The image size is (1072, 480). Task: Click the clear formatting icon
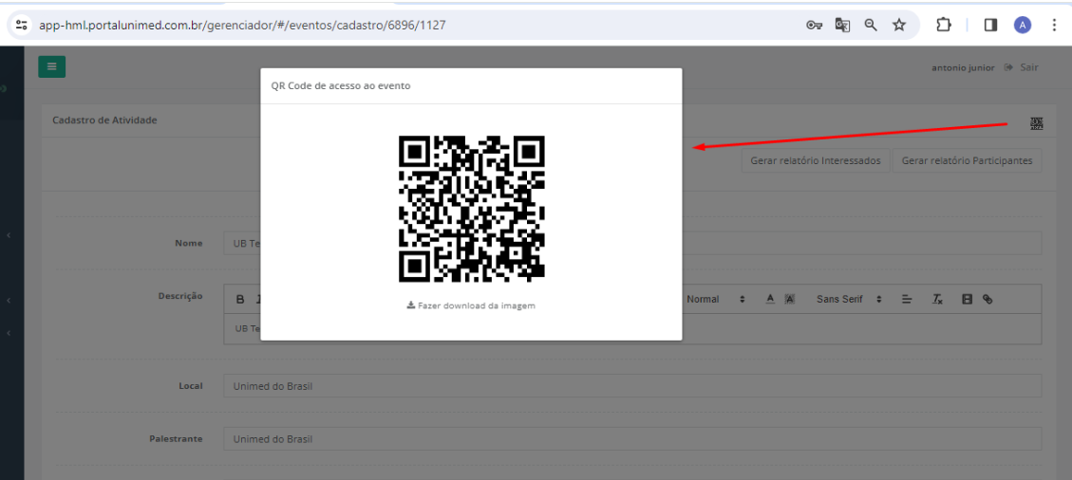tap(937, 299)
